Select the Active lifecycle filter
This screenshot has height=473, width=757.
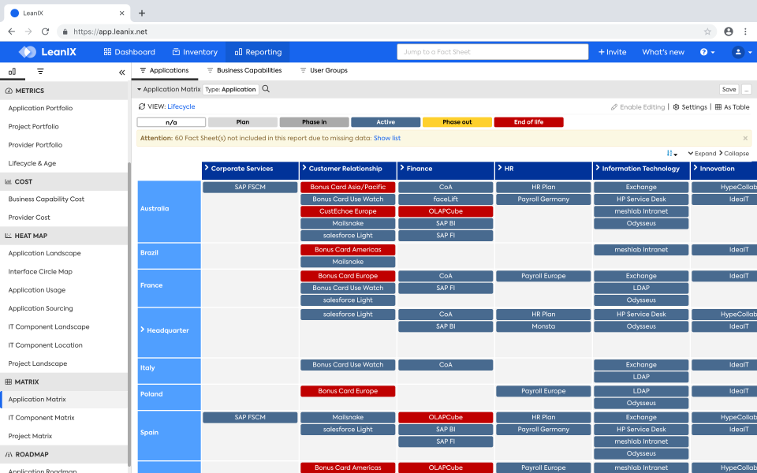385,121
